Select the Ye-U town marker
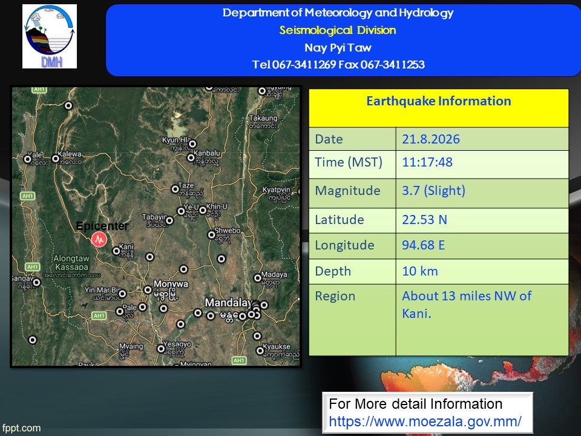The width and height of the screenshot is (581, 436). (181, 211)
